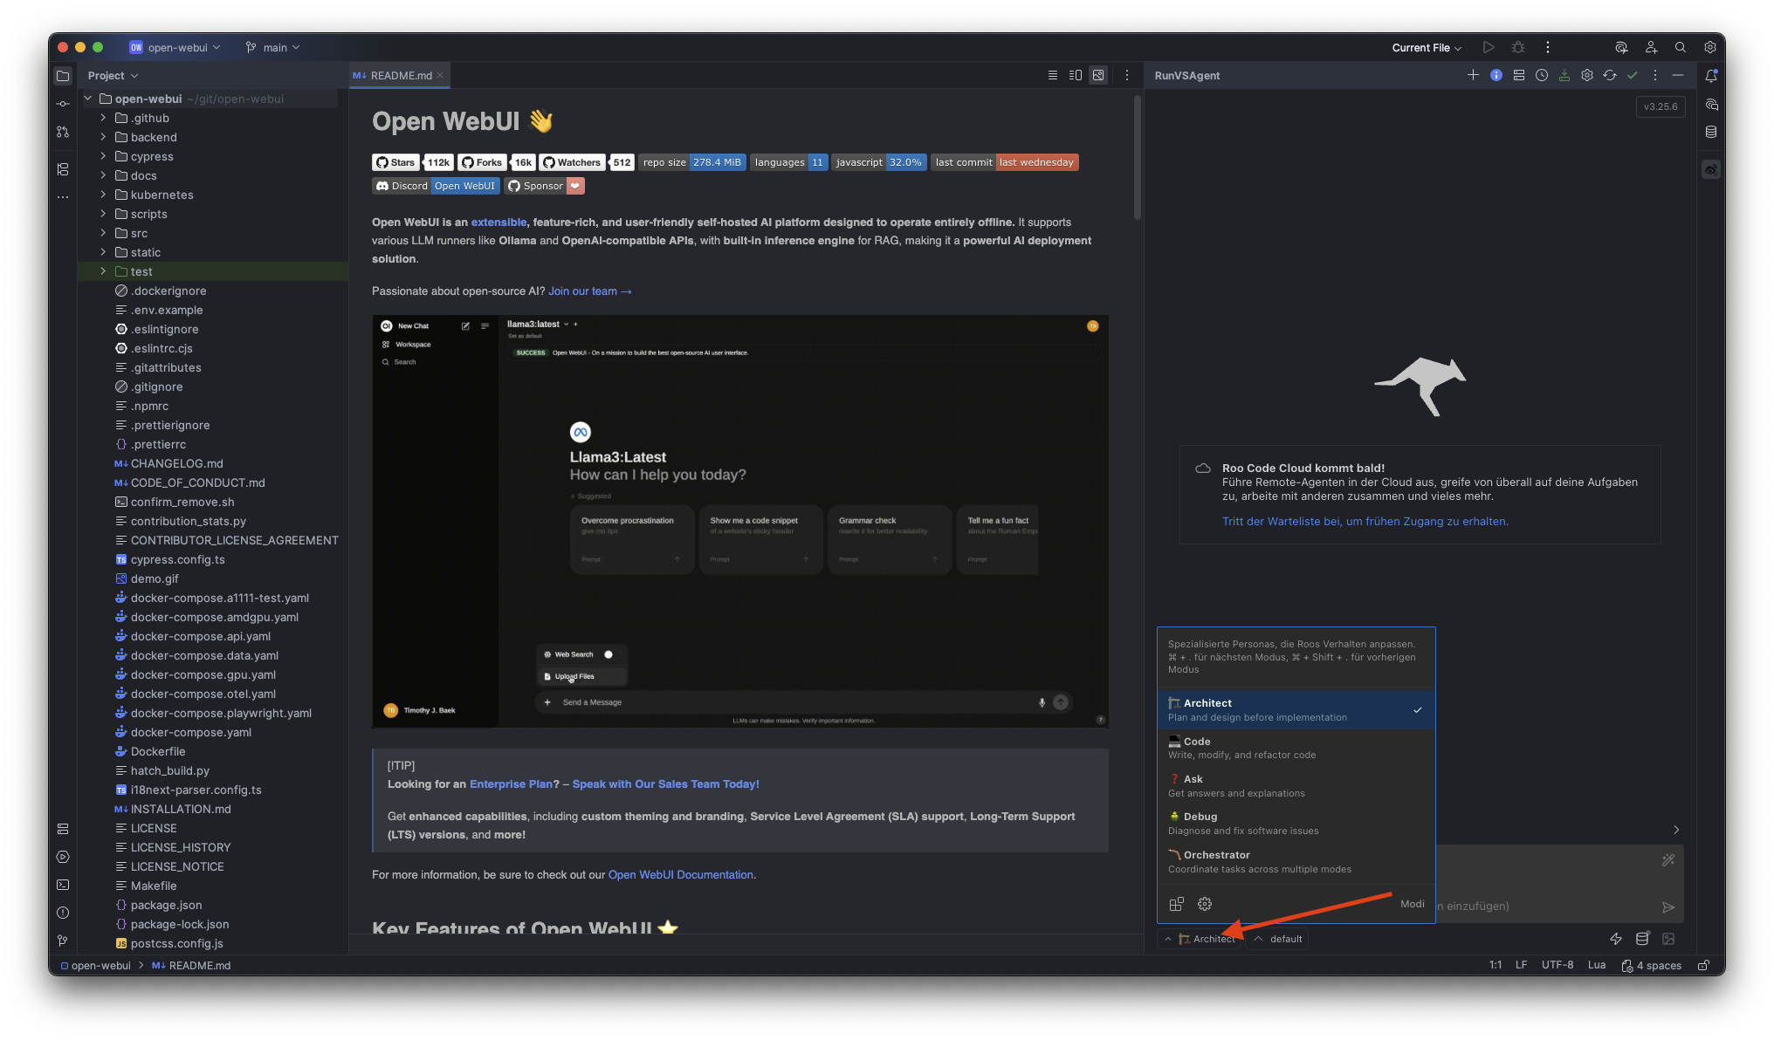Click the green download icon in RunVSAgent toolbar

click(1564, 75)
